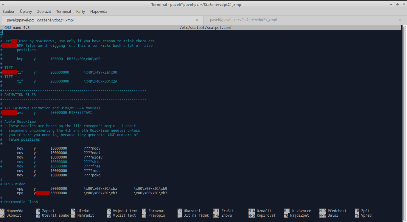This screenshot has width=407, height=222.
Task: Close the inactive terminal tab
Action: pyautogui.click(x=400, y=20)
